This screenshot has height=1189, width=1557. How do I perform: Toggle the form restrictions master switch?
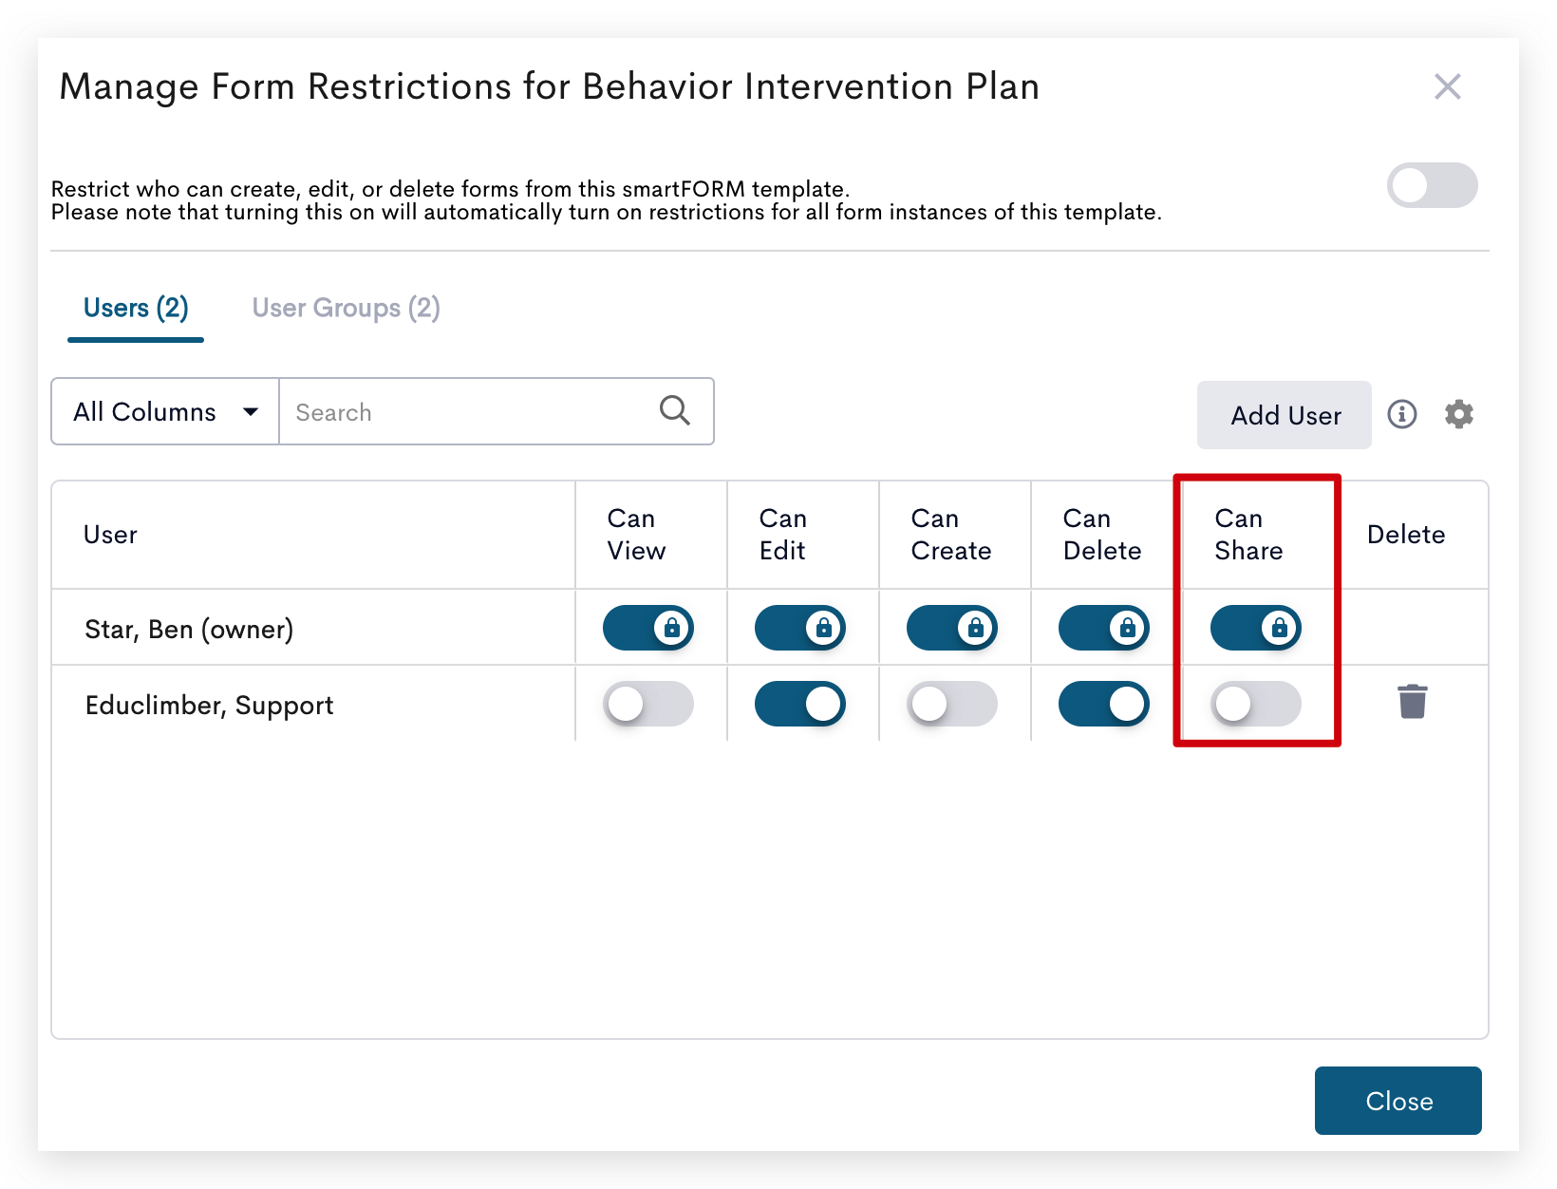tap(1433, 185)
